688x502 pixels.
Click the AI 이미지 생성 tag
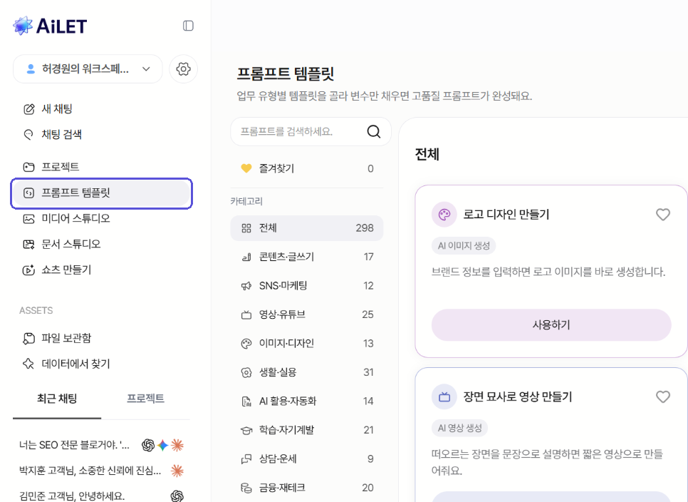pyautogui.click(x=464, y=246)
